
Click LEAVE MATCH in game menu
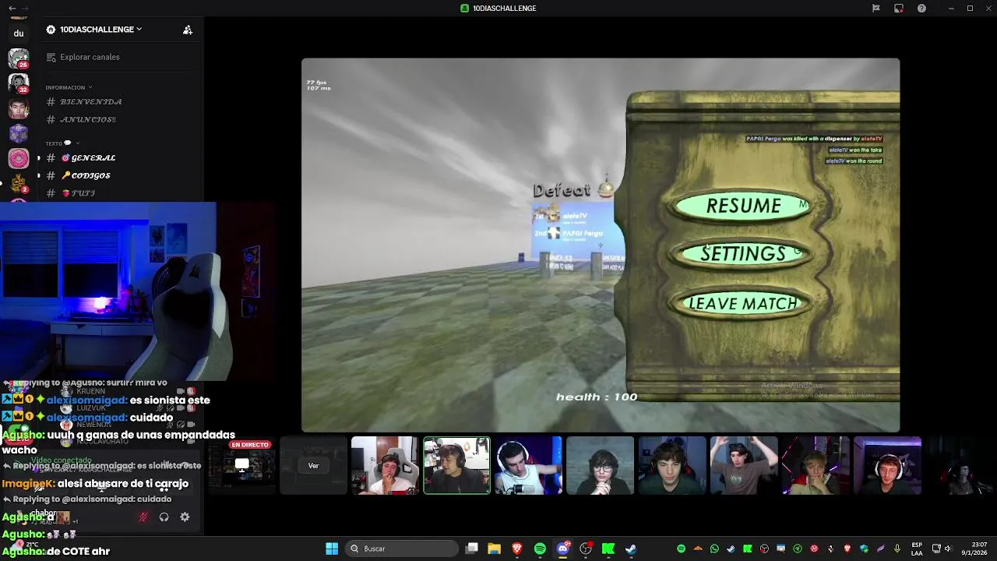(743, 304)
